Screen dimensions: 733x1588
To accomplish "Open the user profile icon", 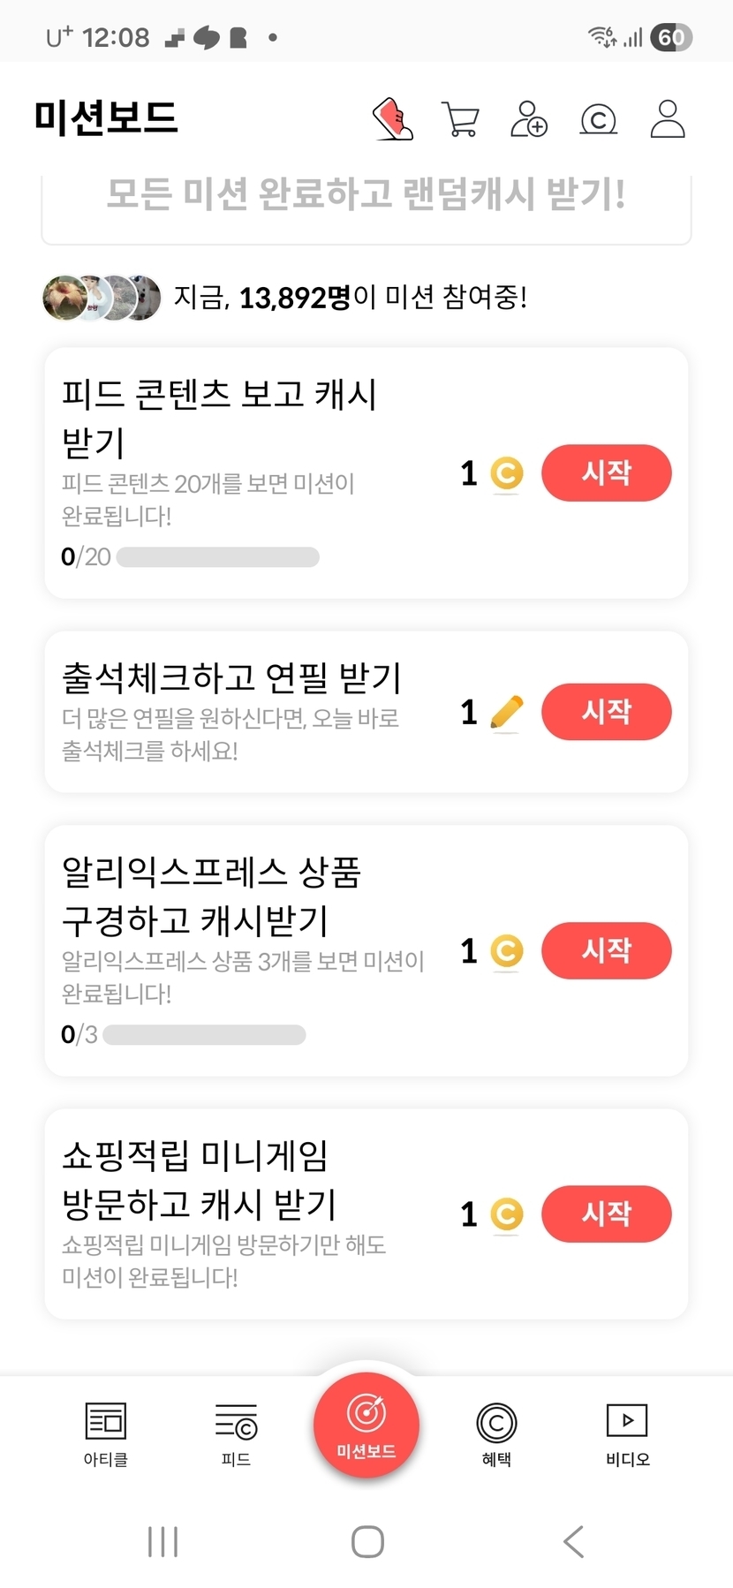I will [668, 119].
